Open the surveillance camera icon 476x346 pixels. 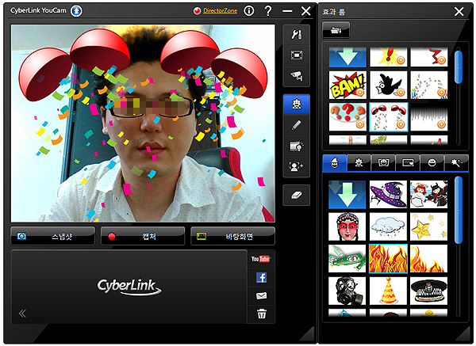click(296, 75)
